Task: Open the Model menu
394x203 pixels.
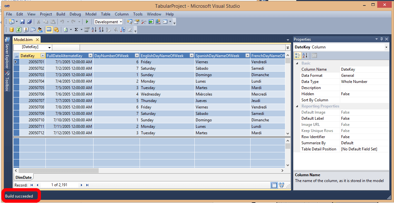Action: [91, 14]
